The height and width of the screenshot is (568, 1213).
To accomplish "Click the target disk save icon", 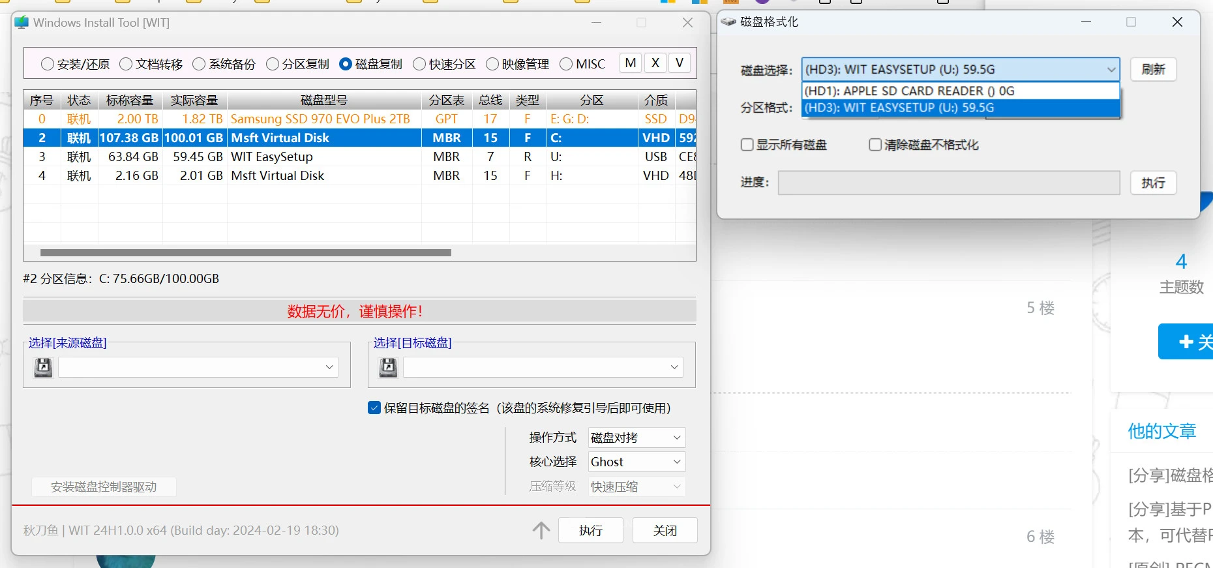I will [388, 368].
